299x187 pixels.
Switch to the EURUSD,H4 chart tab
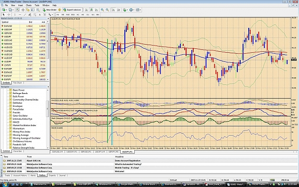click(57, 152)
